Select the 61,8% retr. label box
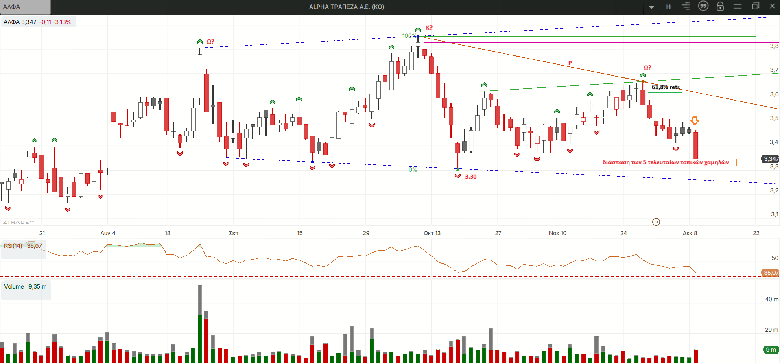The image size is (780, 363). coord(665,87)
